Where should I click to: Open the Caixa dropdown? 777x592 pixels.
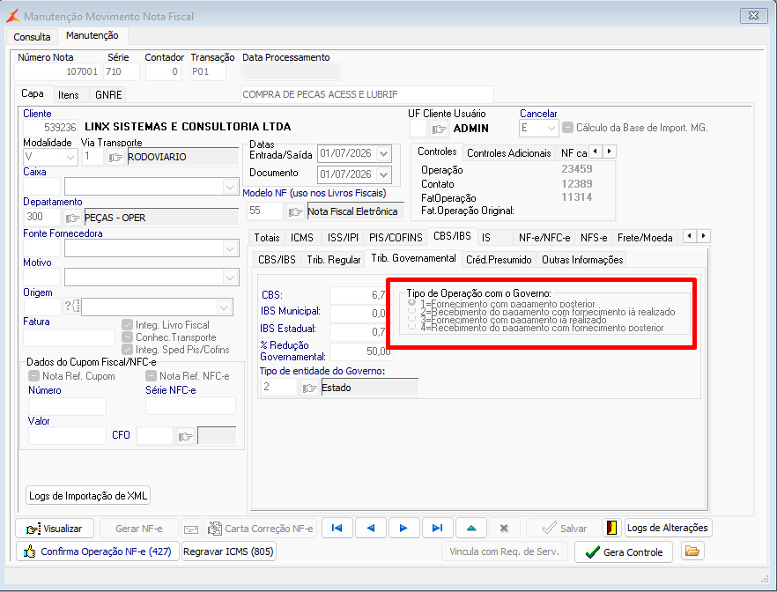coord(229,187)
